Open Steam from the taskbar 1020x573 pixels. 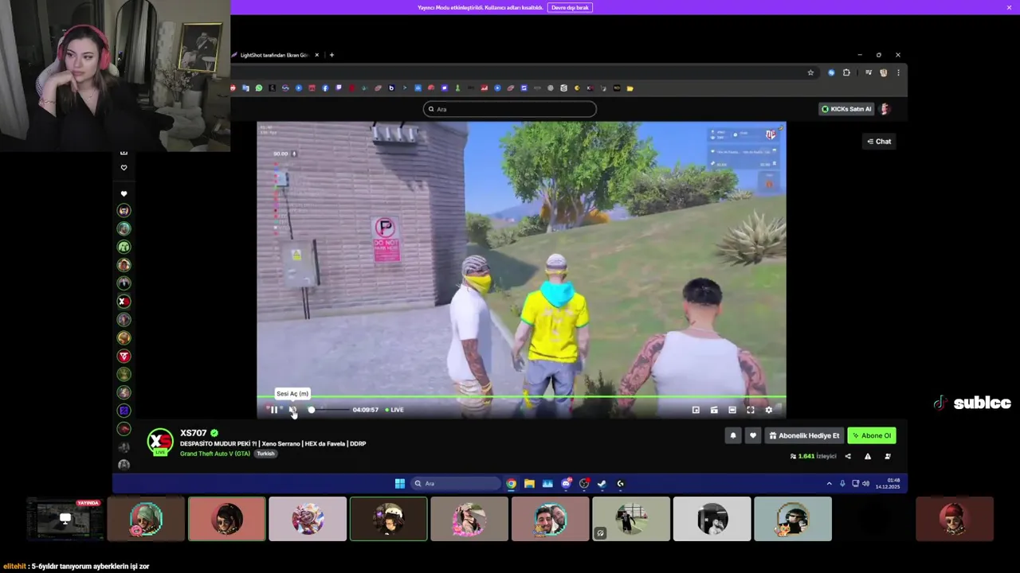tap(602, 483)
